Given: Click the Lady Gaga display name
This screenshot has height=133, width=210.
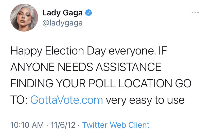Looking at the screenshot, I should [63, 13].
